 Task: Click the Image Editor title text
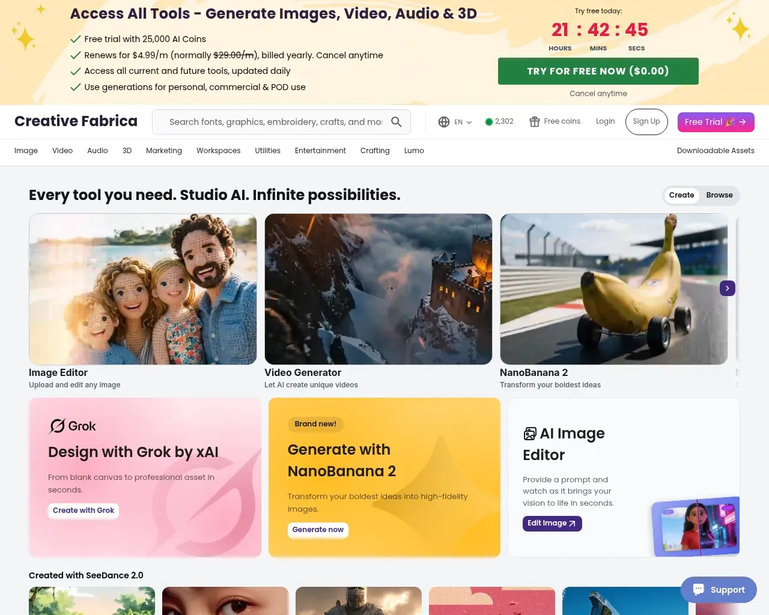click(58, 372)
